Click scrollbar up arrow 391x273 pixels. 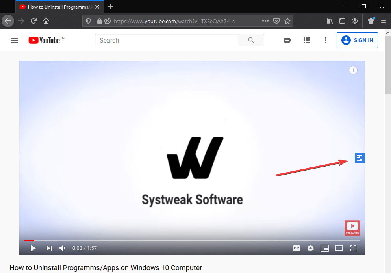click(x=387, y=33)
